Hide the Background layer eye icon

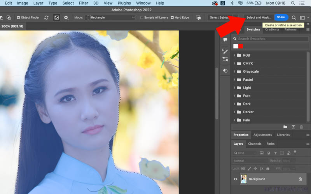(x=236, y=179)
